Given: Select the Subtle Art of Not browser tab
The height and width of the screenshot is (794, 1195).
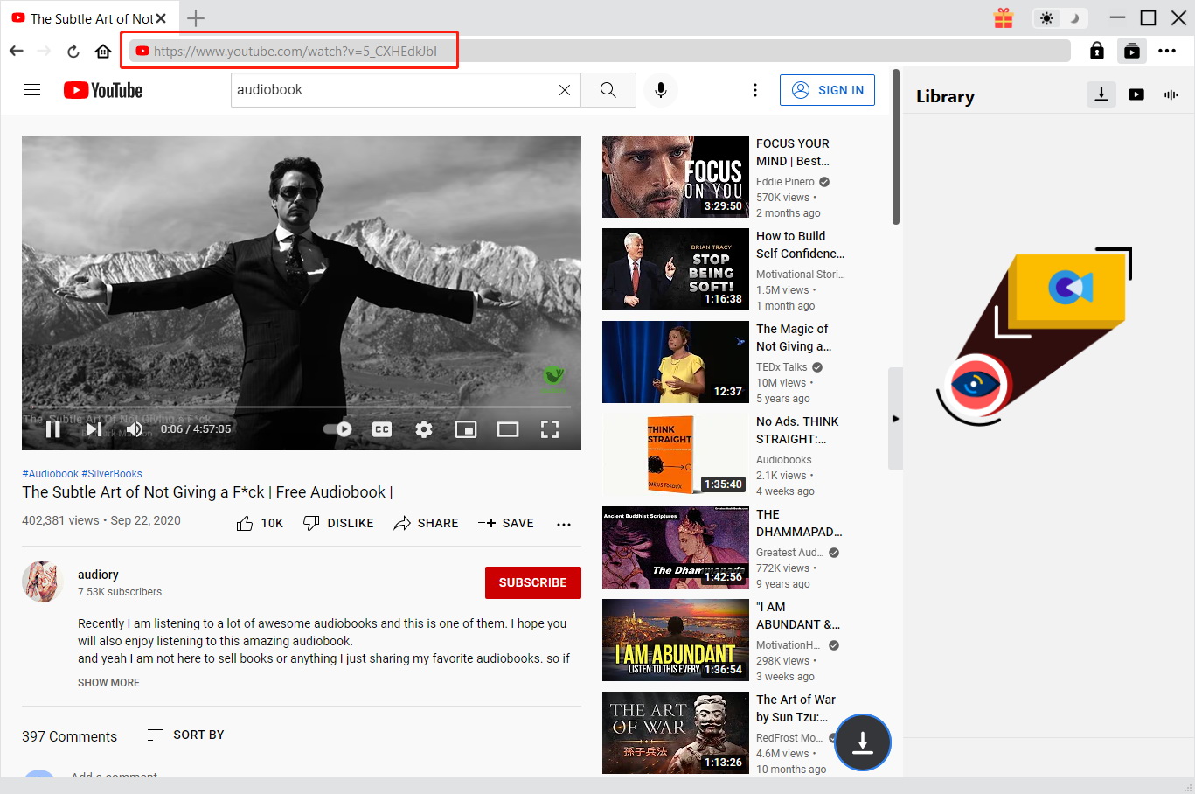Looking at the screenshot, I should tap(87, 17).
